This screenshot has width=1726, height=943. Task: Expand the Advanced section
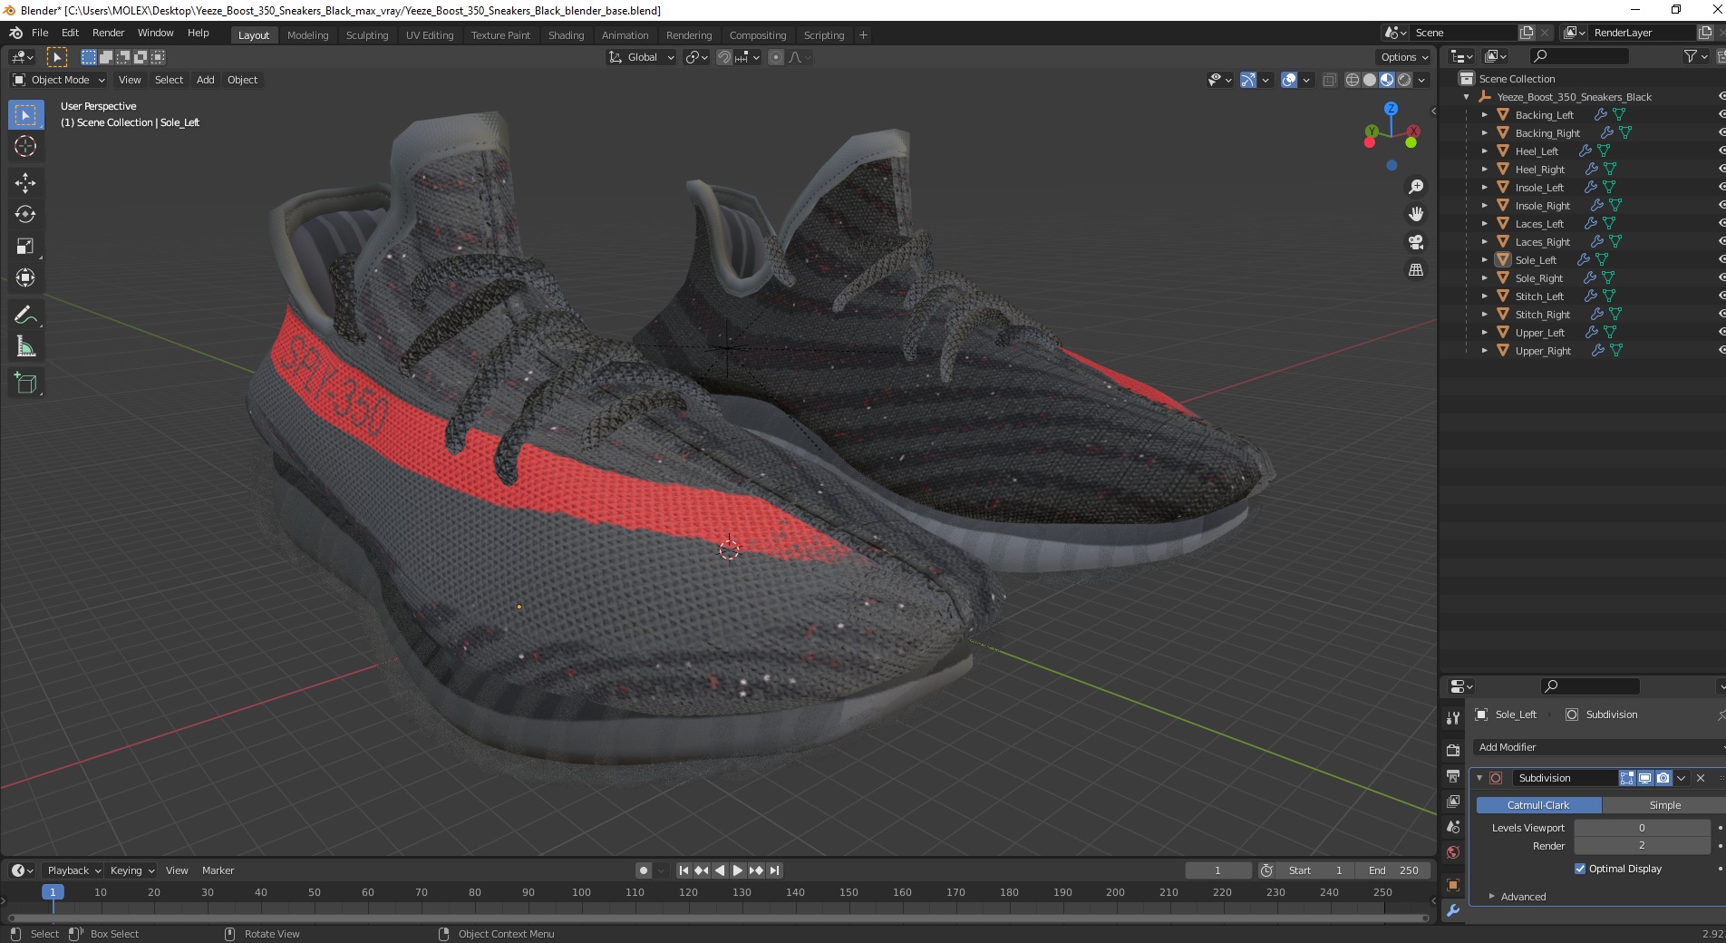1523,897
